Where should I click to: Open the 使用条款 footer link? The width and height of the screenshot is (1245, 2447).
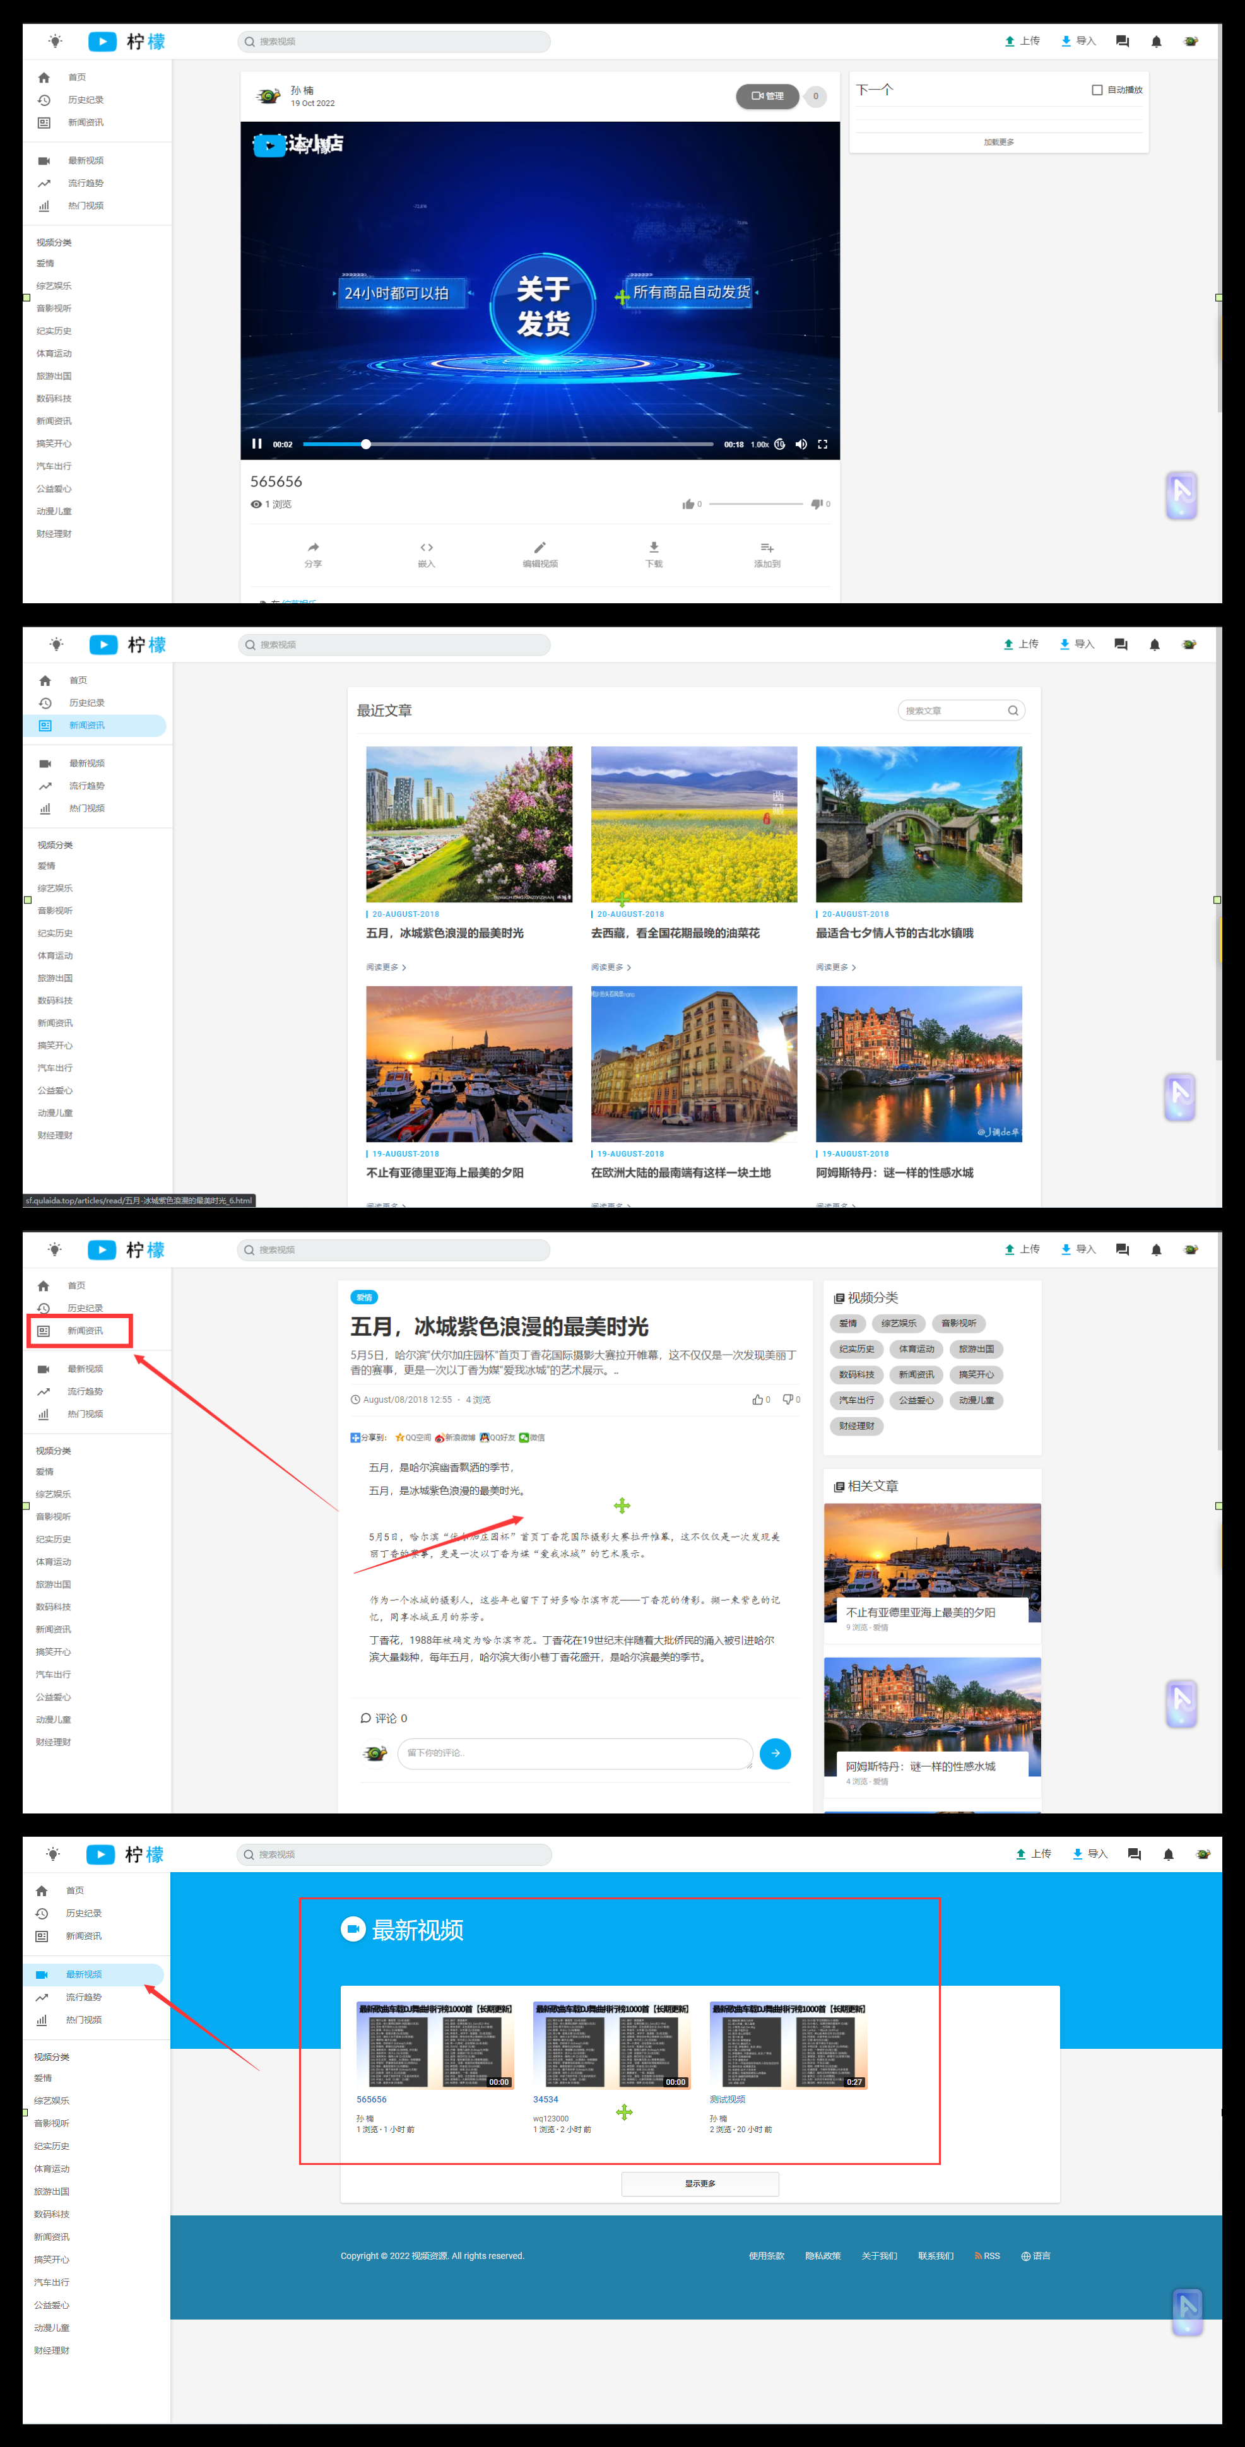[x=767, y=2256]
